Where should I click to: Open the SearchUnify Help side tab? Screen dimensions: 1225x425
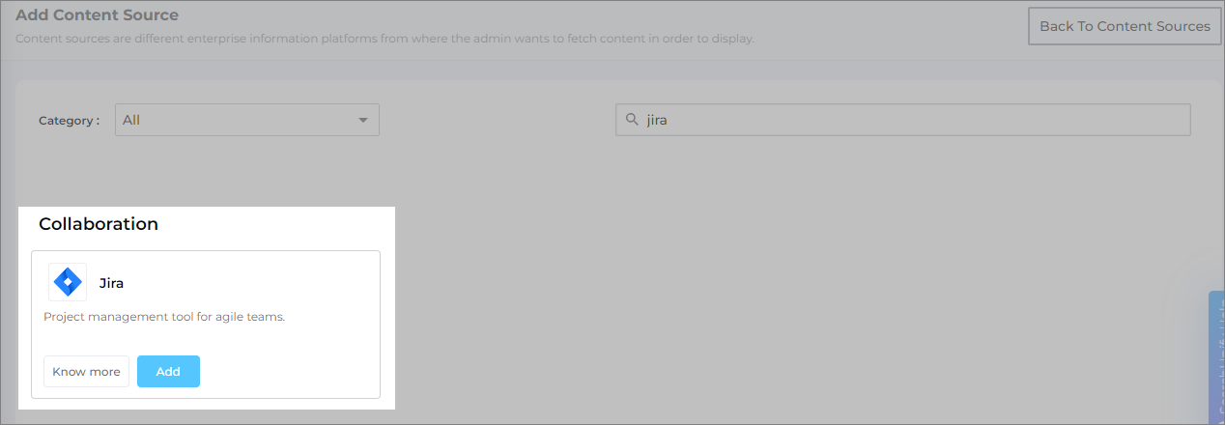tap(1216, 357)
